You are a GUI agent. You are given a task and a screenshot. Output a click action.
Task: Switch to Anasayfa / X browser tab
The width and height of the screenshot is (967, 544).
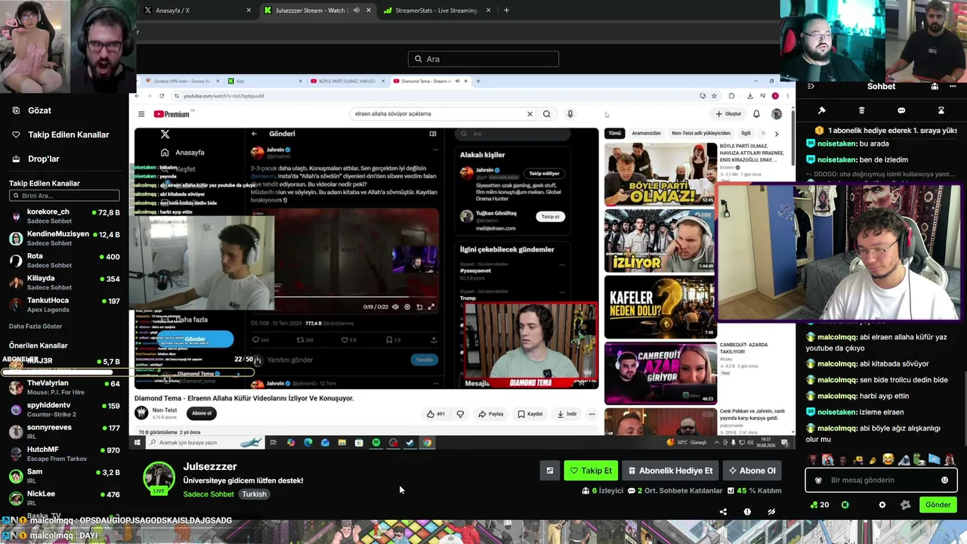(199, 11)
